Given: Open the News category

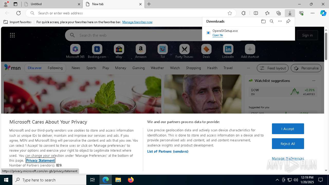Looking at the screenshot, I should pos(76,68).
